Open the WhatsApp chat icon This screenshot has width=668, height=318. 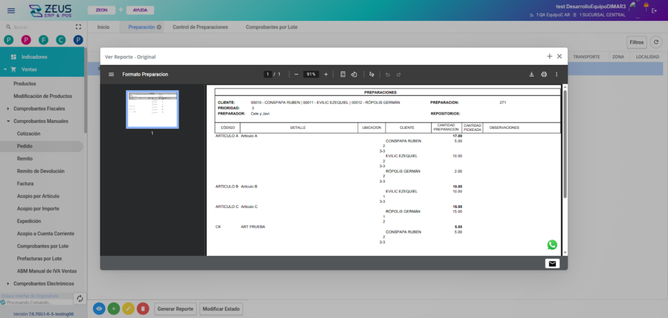click(x=553, y=245)
